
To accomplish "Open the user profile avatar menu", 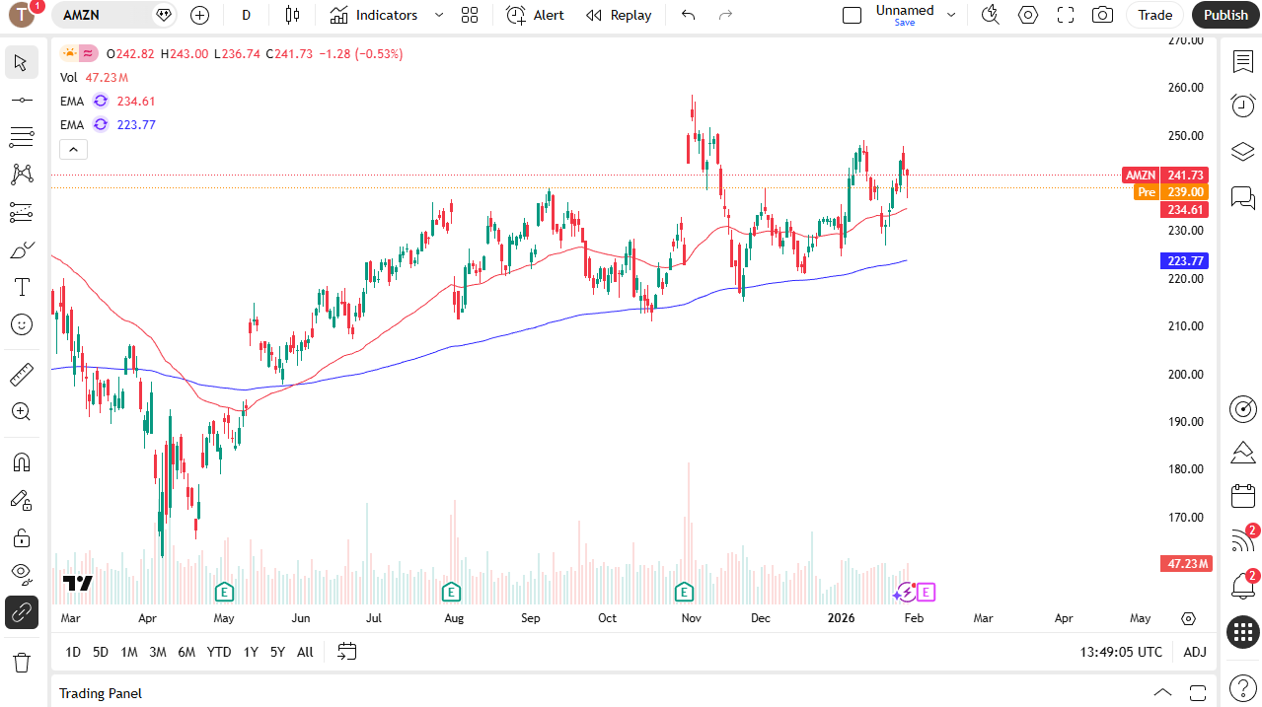I will [23, 15].
